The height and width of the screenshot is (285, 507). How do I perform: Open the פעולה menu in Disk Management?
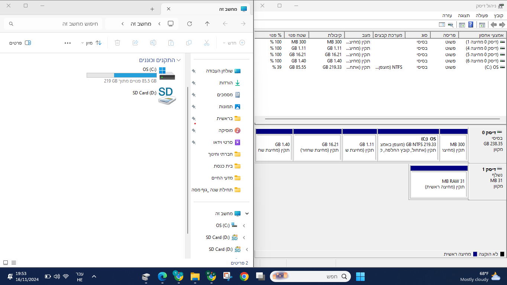click(482, 16)
